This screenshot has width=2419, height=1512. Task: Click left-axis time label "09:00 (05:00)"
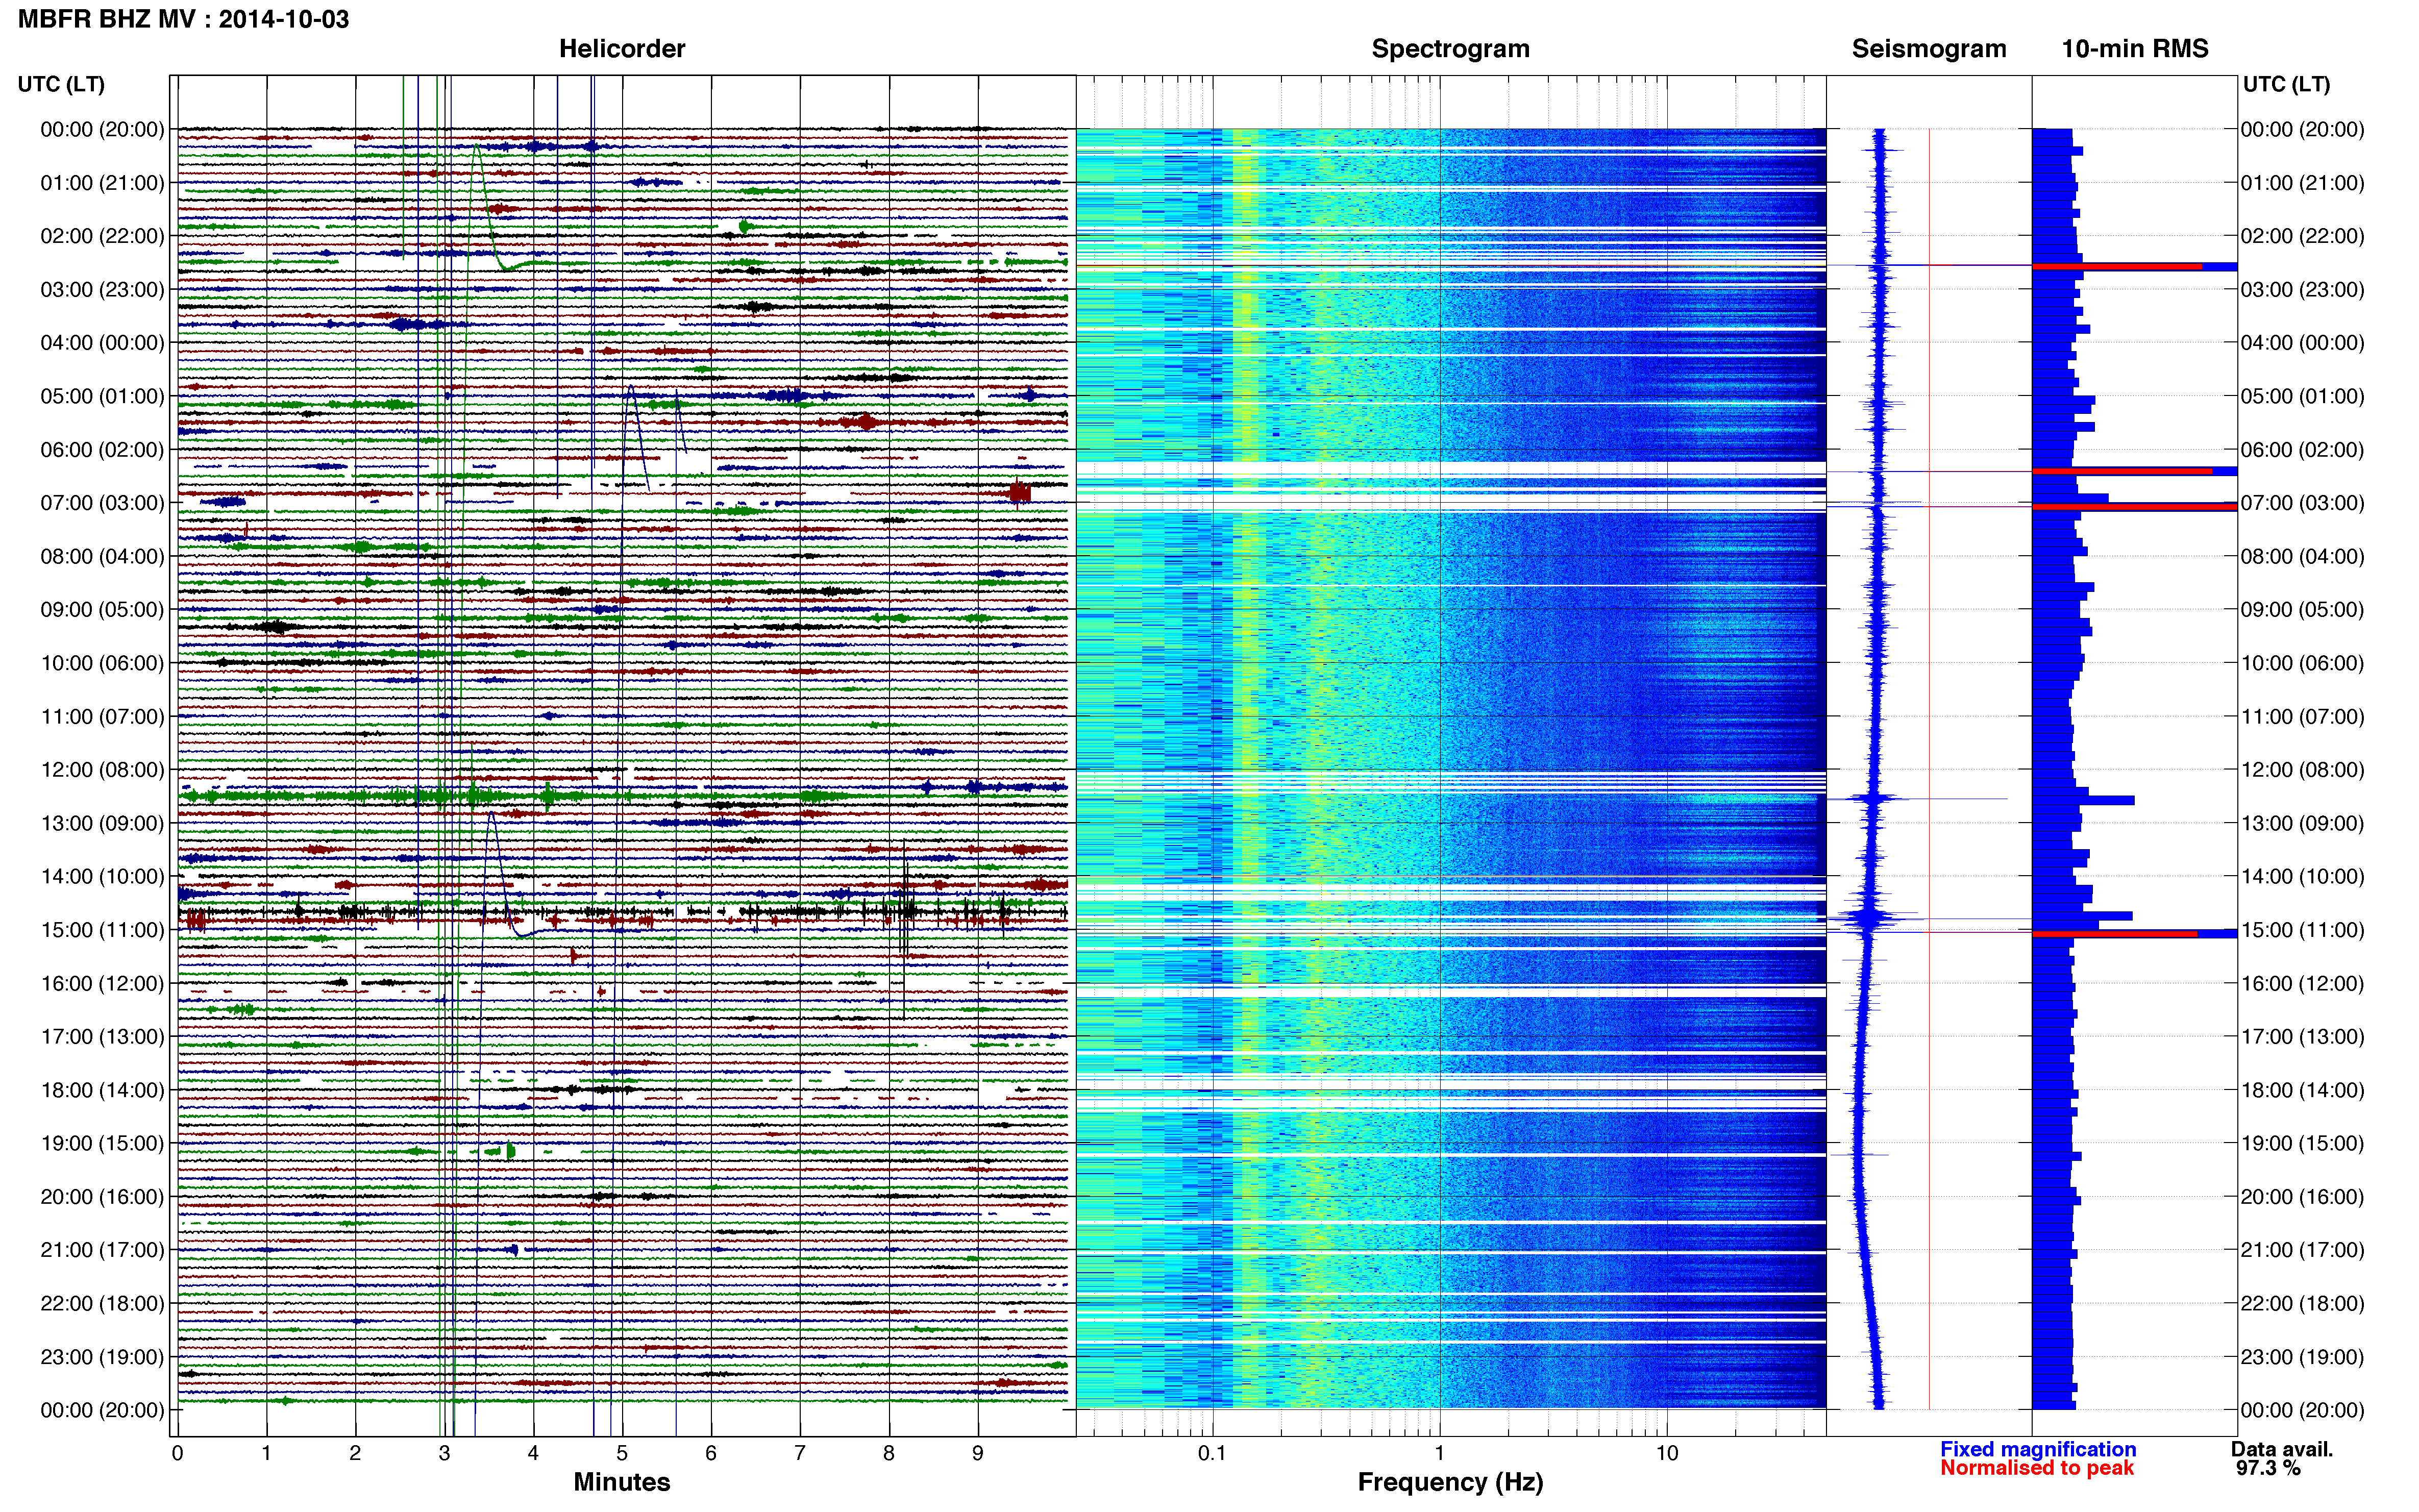[x=102, y=610]
